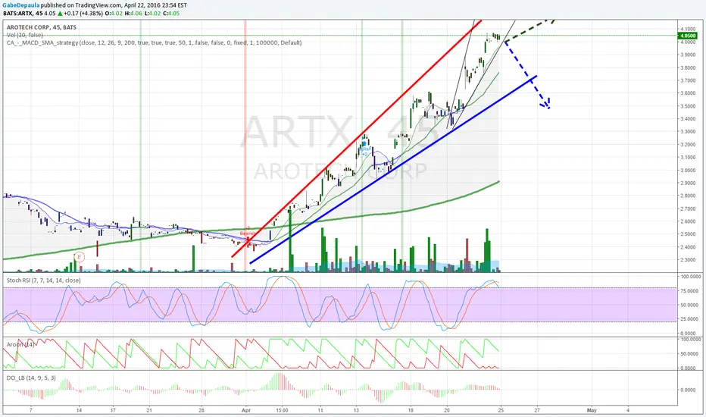Click the 3.5000 price axis value
The width and height of the screenshot is (706, 417).
[x=688, y=106]
